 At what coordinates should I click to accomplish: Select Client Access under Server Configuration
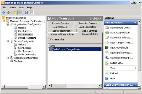25,48
